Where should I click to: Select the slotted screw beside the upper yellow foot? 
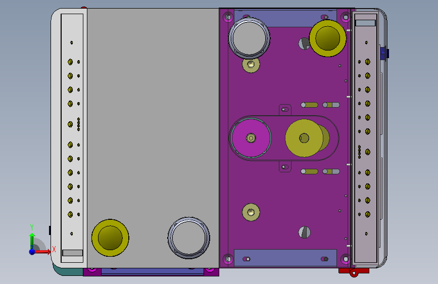304,43
